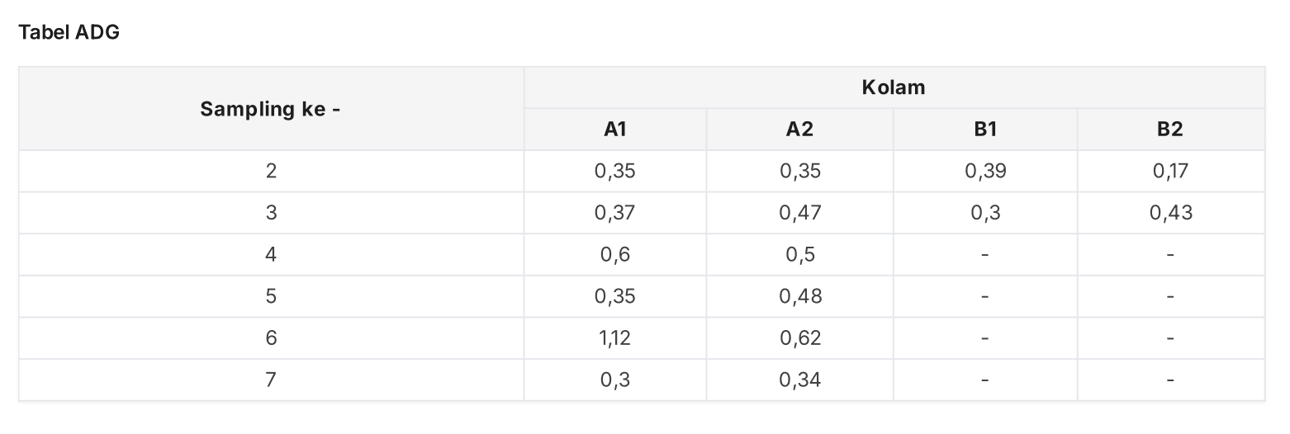This screenshot has height=434, width=1290.
Task: Click the A2 value 0,48 cell
Action: point(799,296)
